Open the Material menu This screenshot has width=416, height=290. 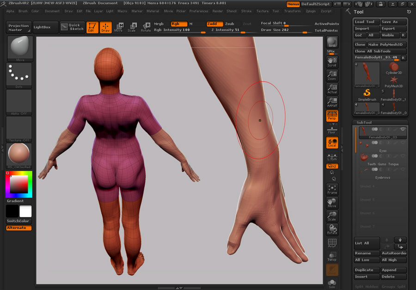pos(153,11)
